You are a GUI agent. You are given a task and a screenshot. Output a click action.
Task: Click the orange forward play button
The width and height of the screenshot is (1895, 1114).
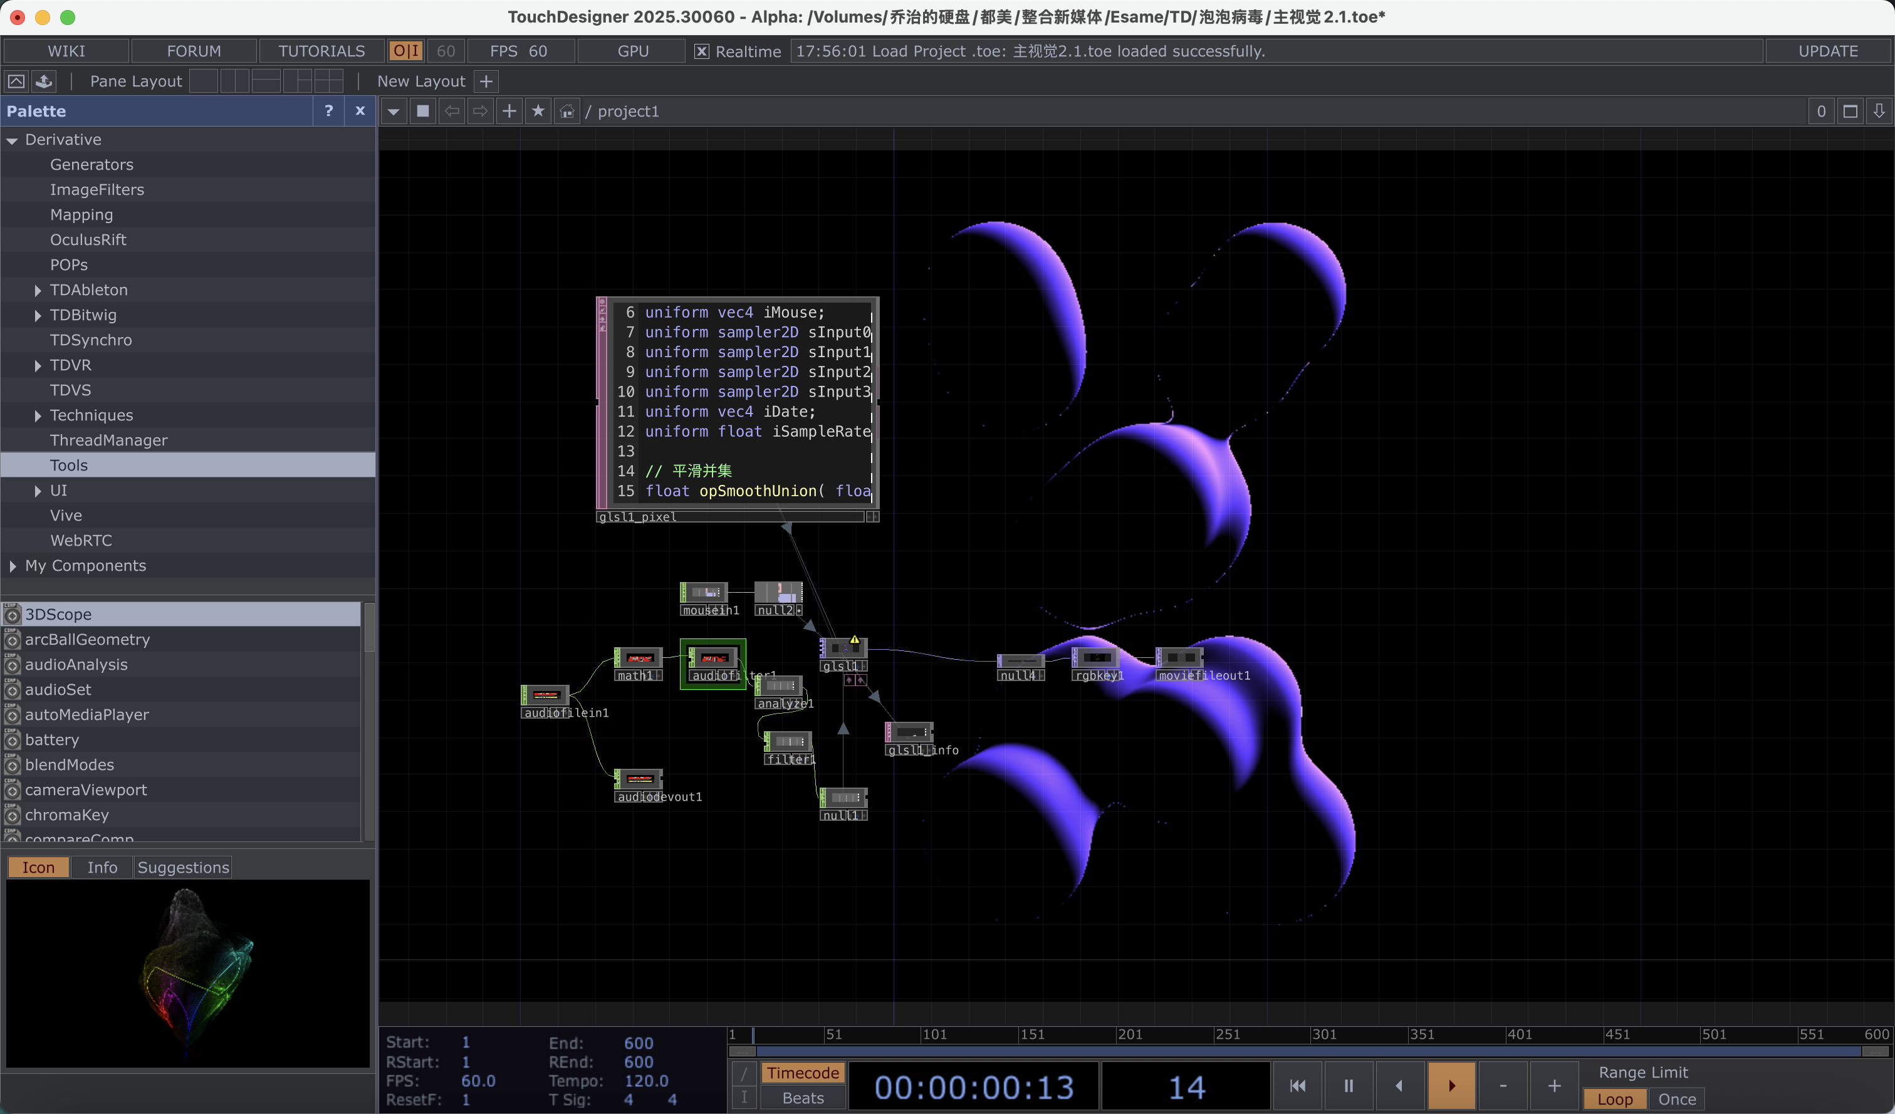(1451, 1085)
